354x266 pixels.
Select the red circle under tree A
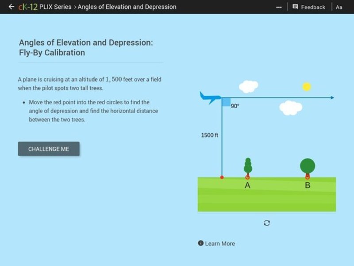248,177
